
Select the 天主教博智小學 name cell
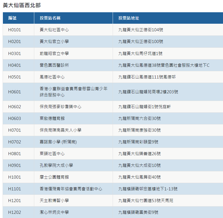click(x=54, y=201)
